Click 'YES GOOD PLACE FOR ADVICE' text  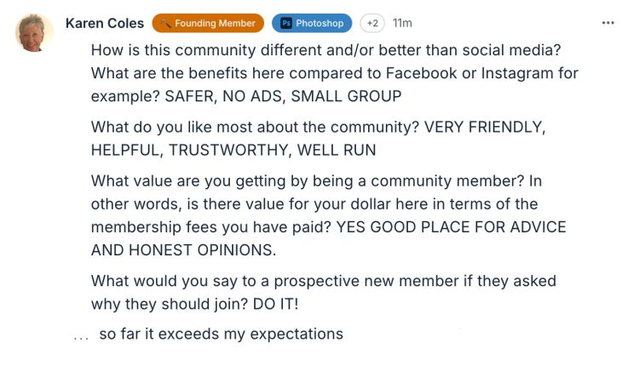point(452,227)
